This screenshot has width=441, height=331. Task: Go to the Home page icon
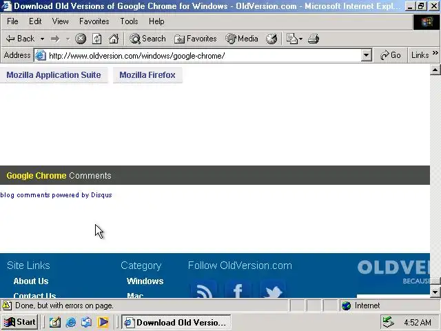pos(114,39)
